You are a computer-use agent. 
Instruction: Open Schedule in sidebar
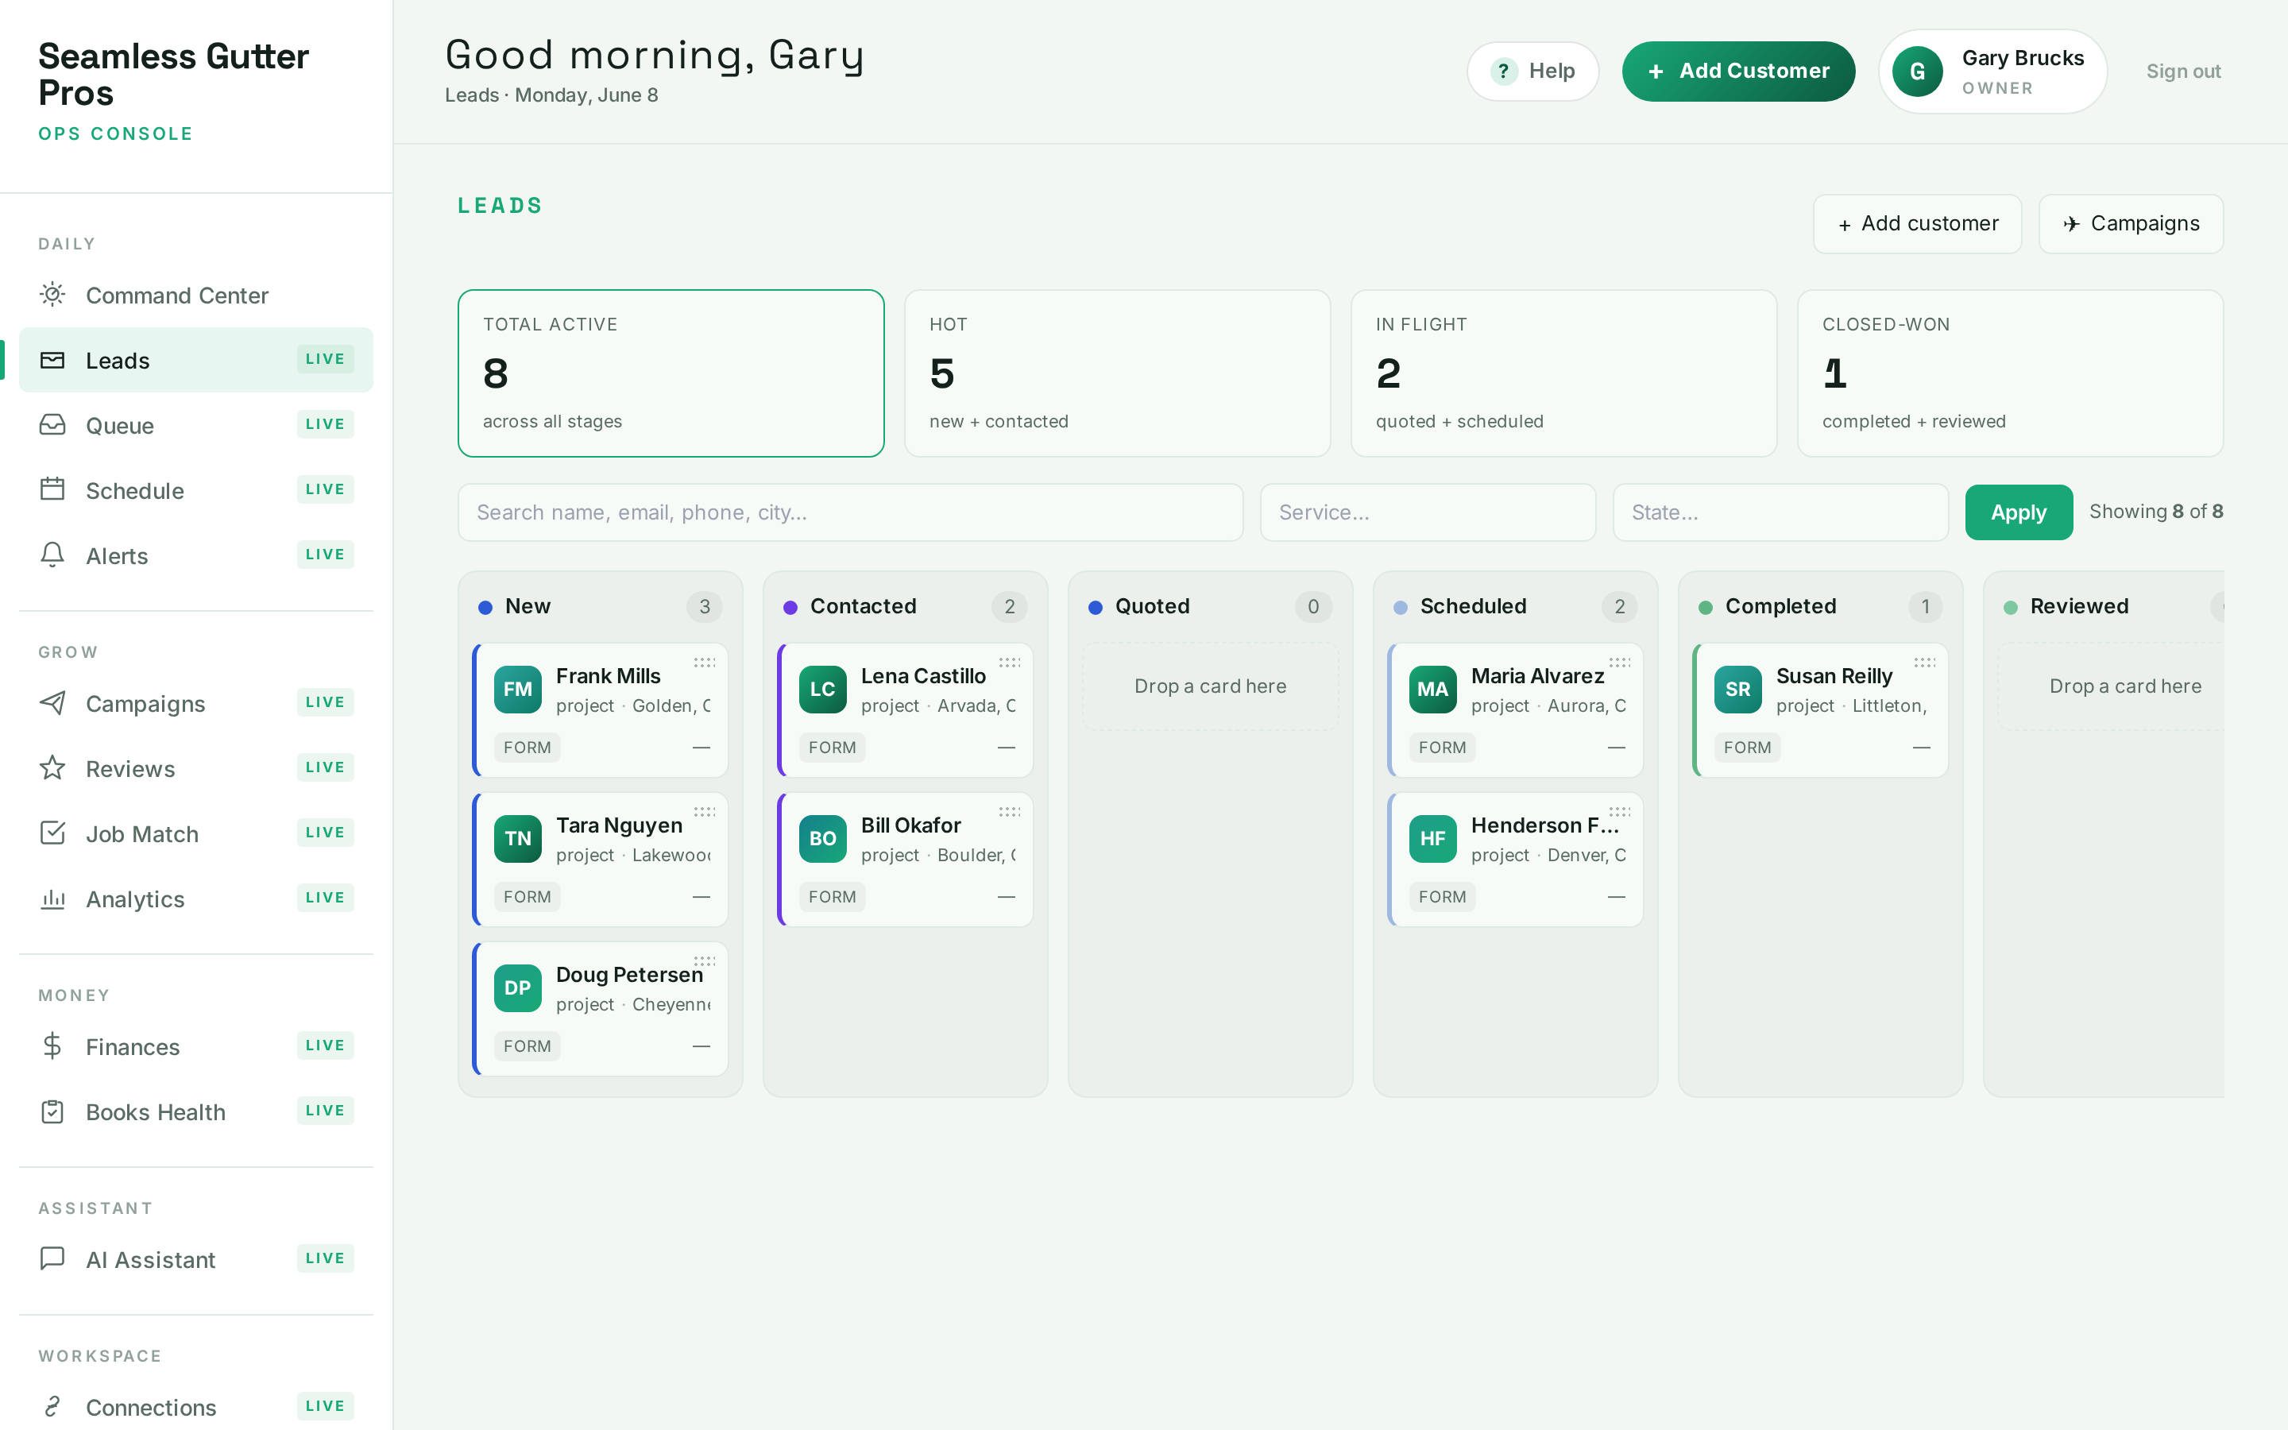[195, 490]
